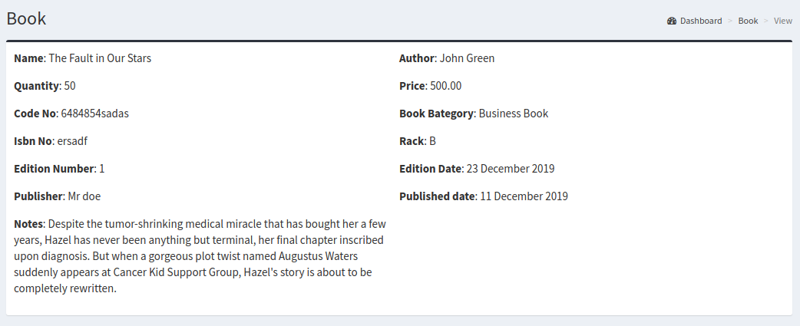800x326 pixels.
Task: Select the book name The Fault in Our Stars
Action: click(x=100, y=58)
